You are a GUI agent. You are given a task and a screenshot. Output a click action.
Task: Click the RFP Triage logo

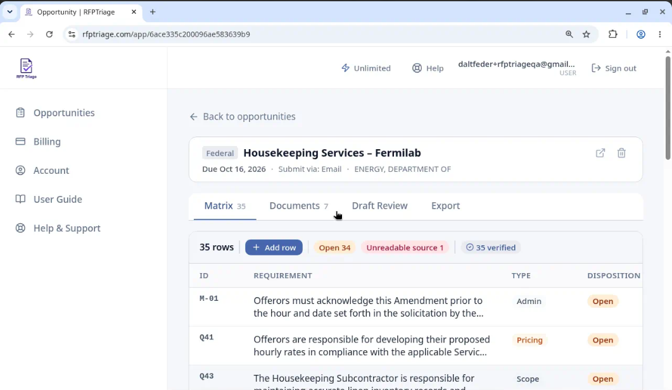[26, 68]
